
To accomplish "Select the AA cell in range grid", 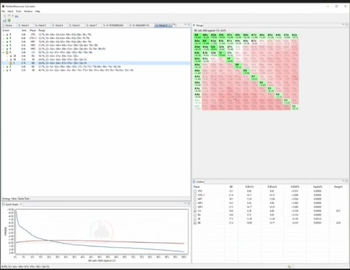I will coord(197,36).
